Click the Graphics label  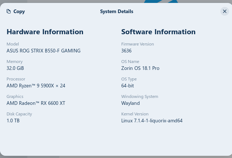[15, 96]
